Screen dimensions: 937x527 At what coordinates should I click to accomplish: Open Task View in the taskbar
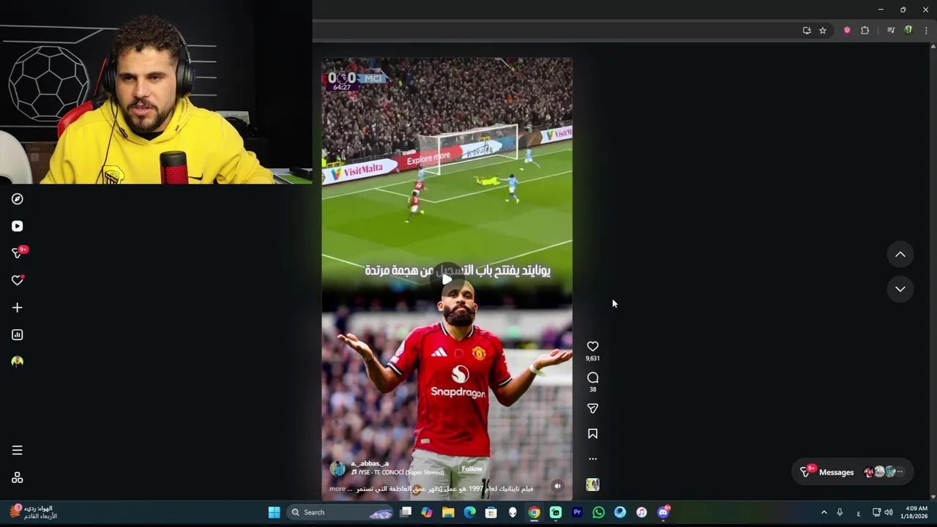click(x=406, y=512)
